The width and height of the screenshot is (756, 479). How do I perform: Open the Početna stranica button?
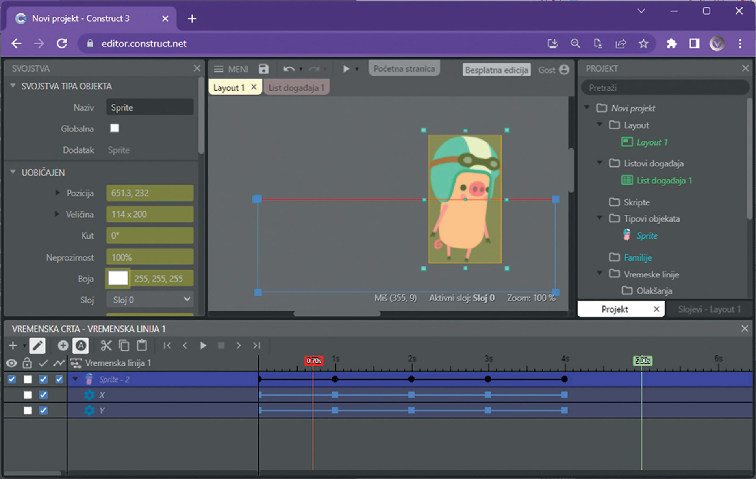pos(404,68)
